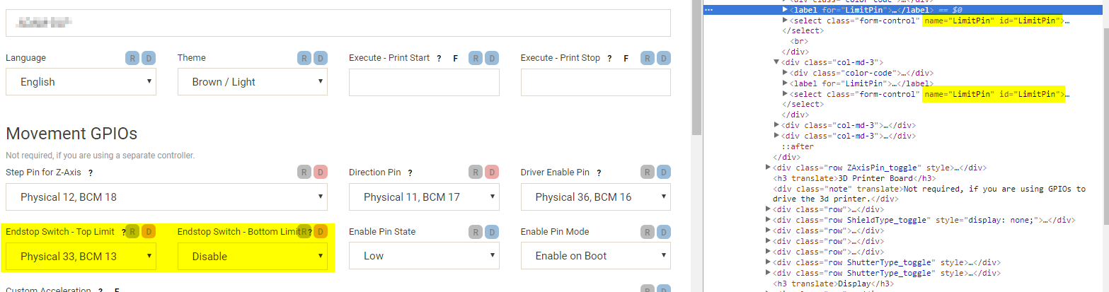Click the D badge next to Driver Enable Pin
Screen dimensions: 1109x292
(663, 173)
